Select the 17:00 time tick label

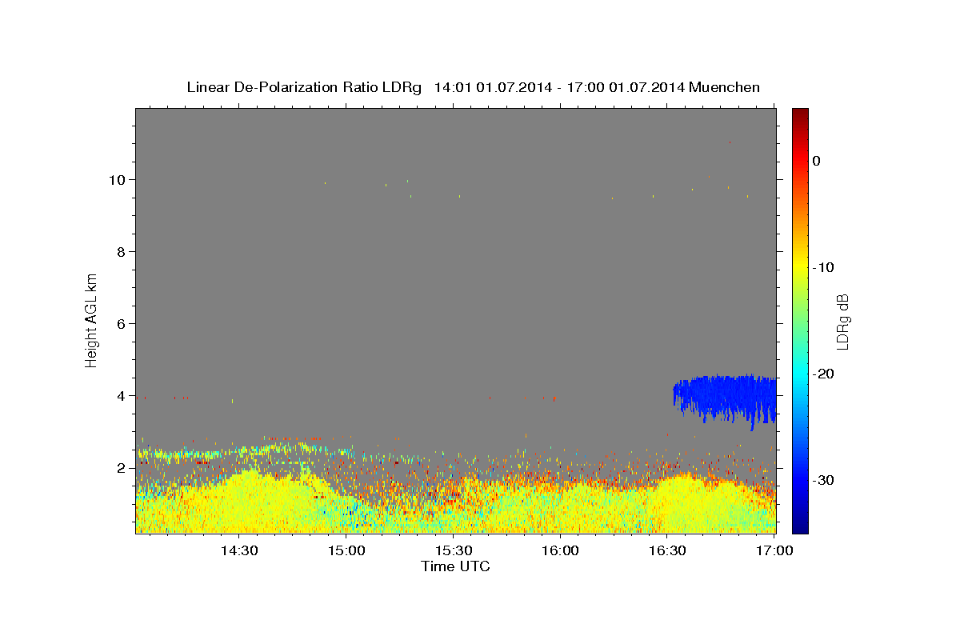click(774, 551)
